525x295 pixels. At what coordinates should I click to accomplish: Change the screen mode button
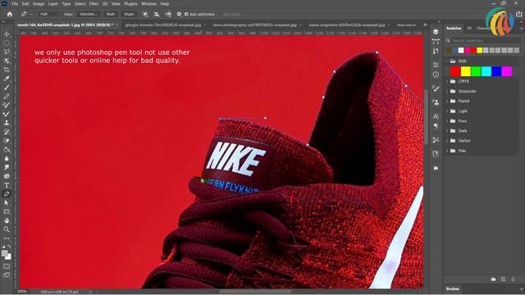click(x=7, y=275)
